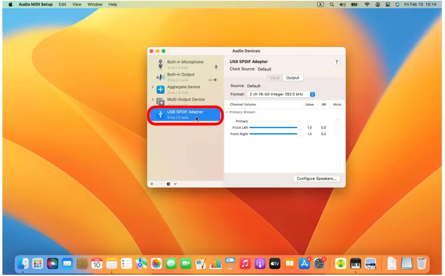This screenshot has width=445, height=276.
Task: Launch Siri from the Dock
Action: pos(52,264)
